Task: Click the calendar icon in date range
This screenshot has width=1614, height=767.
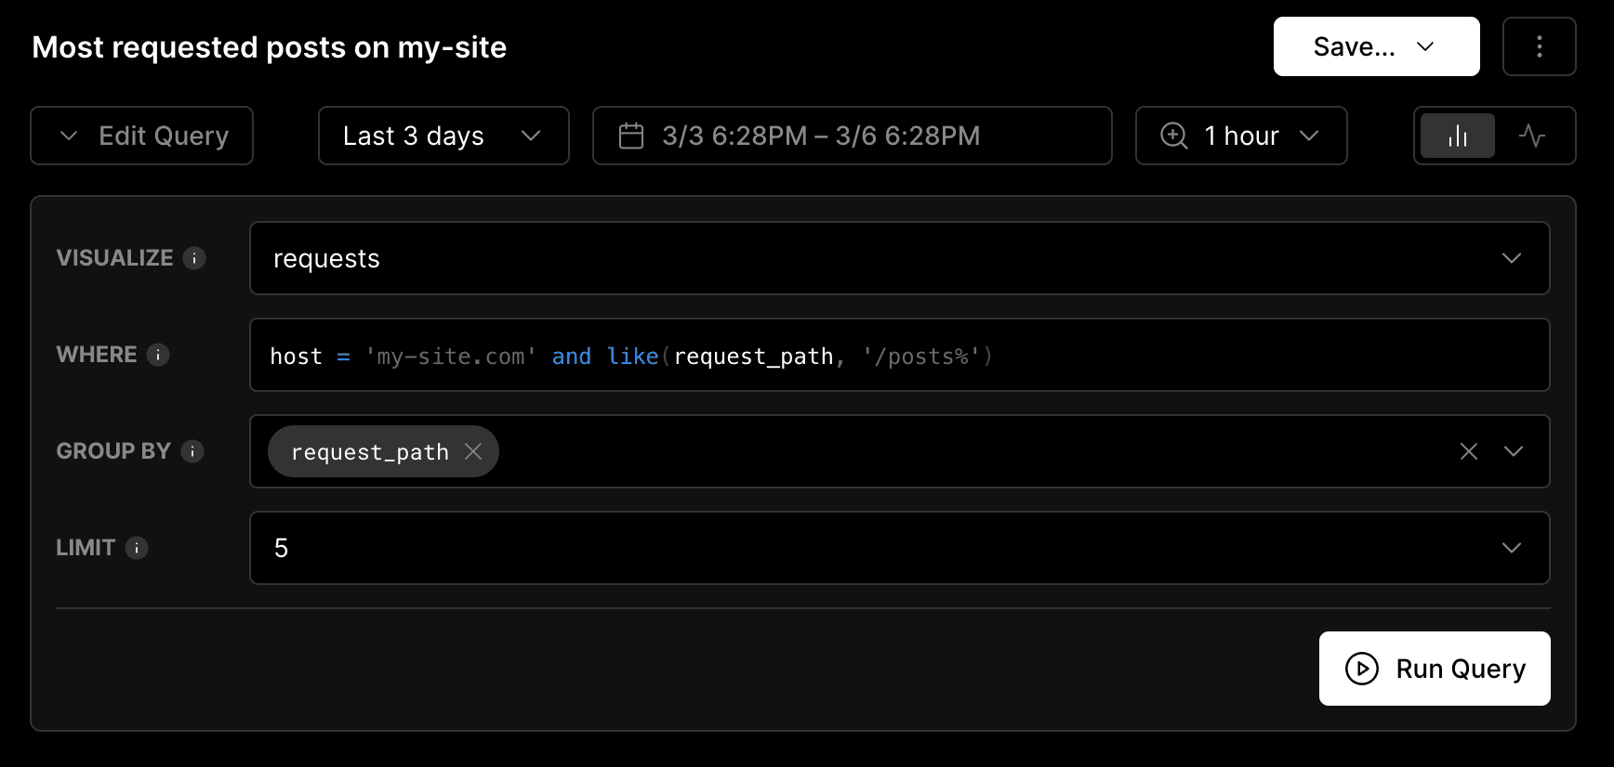Action: point(631,136)
